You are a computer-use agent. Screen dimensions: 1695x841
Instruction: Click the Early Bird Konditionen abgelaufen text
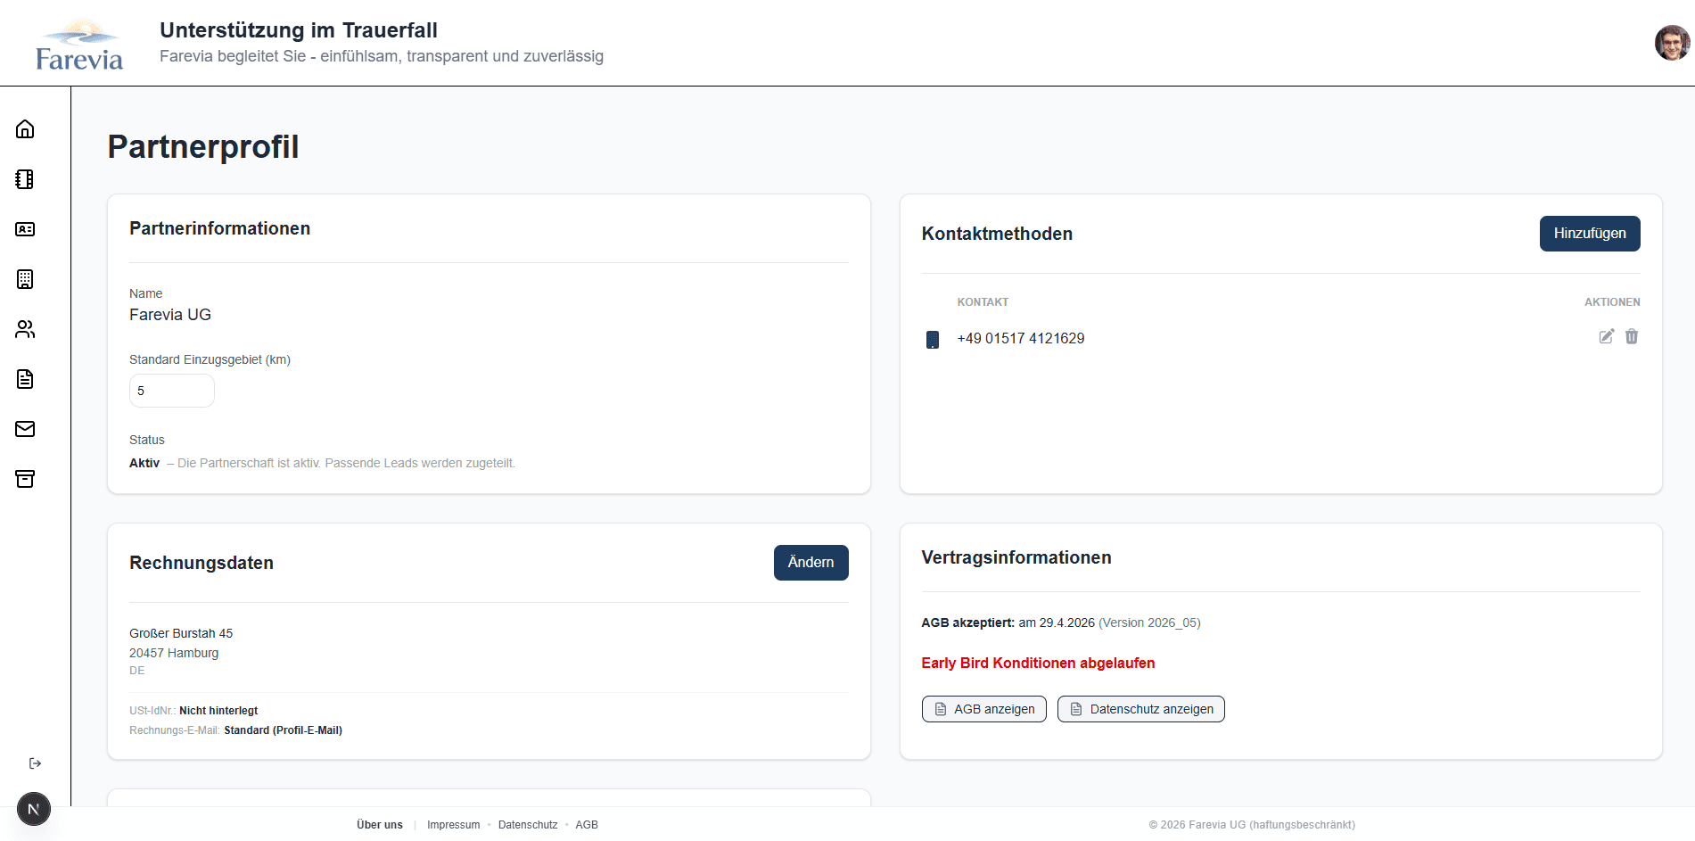(x=1038, y=664)
